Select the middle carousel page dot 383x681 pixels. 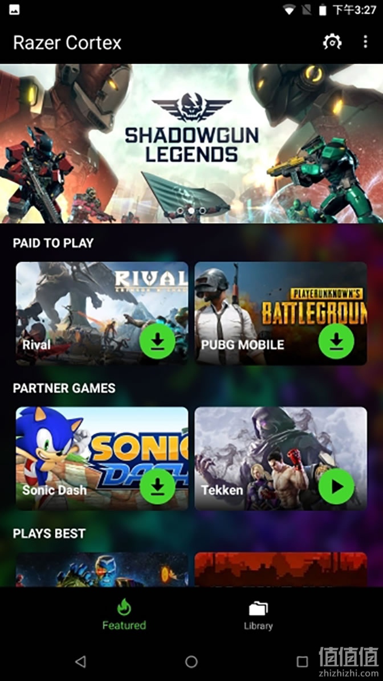pos(191,211)
